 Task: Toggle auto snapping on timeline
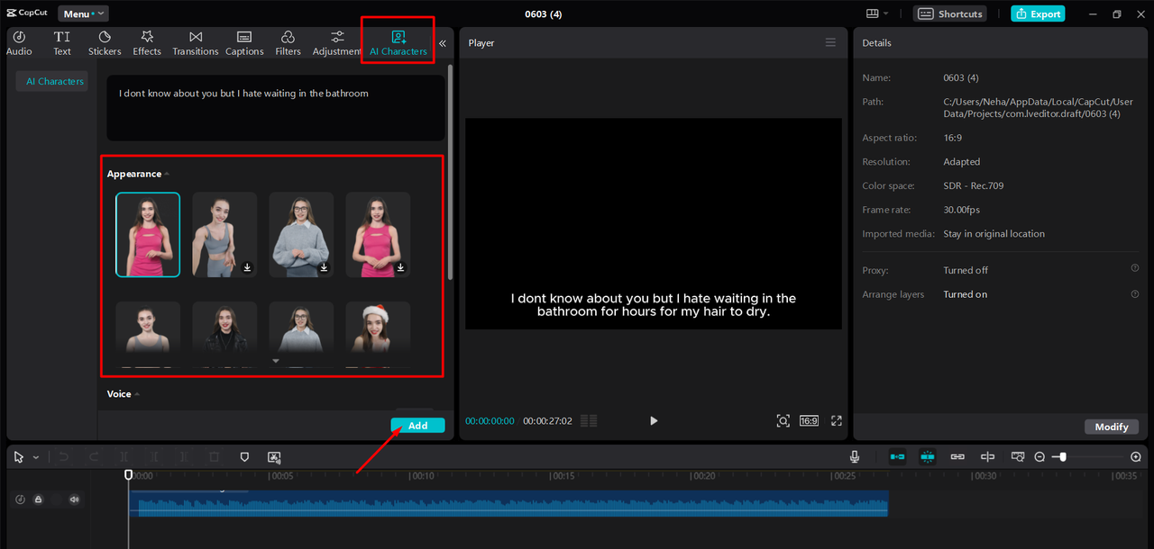[x=928, y=457]
